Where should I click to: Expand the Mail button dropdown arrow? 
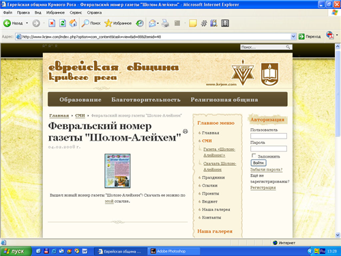click(158, 23)
